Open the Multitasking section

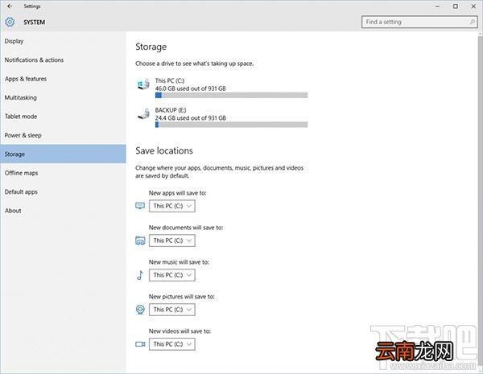pos(63,97)
